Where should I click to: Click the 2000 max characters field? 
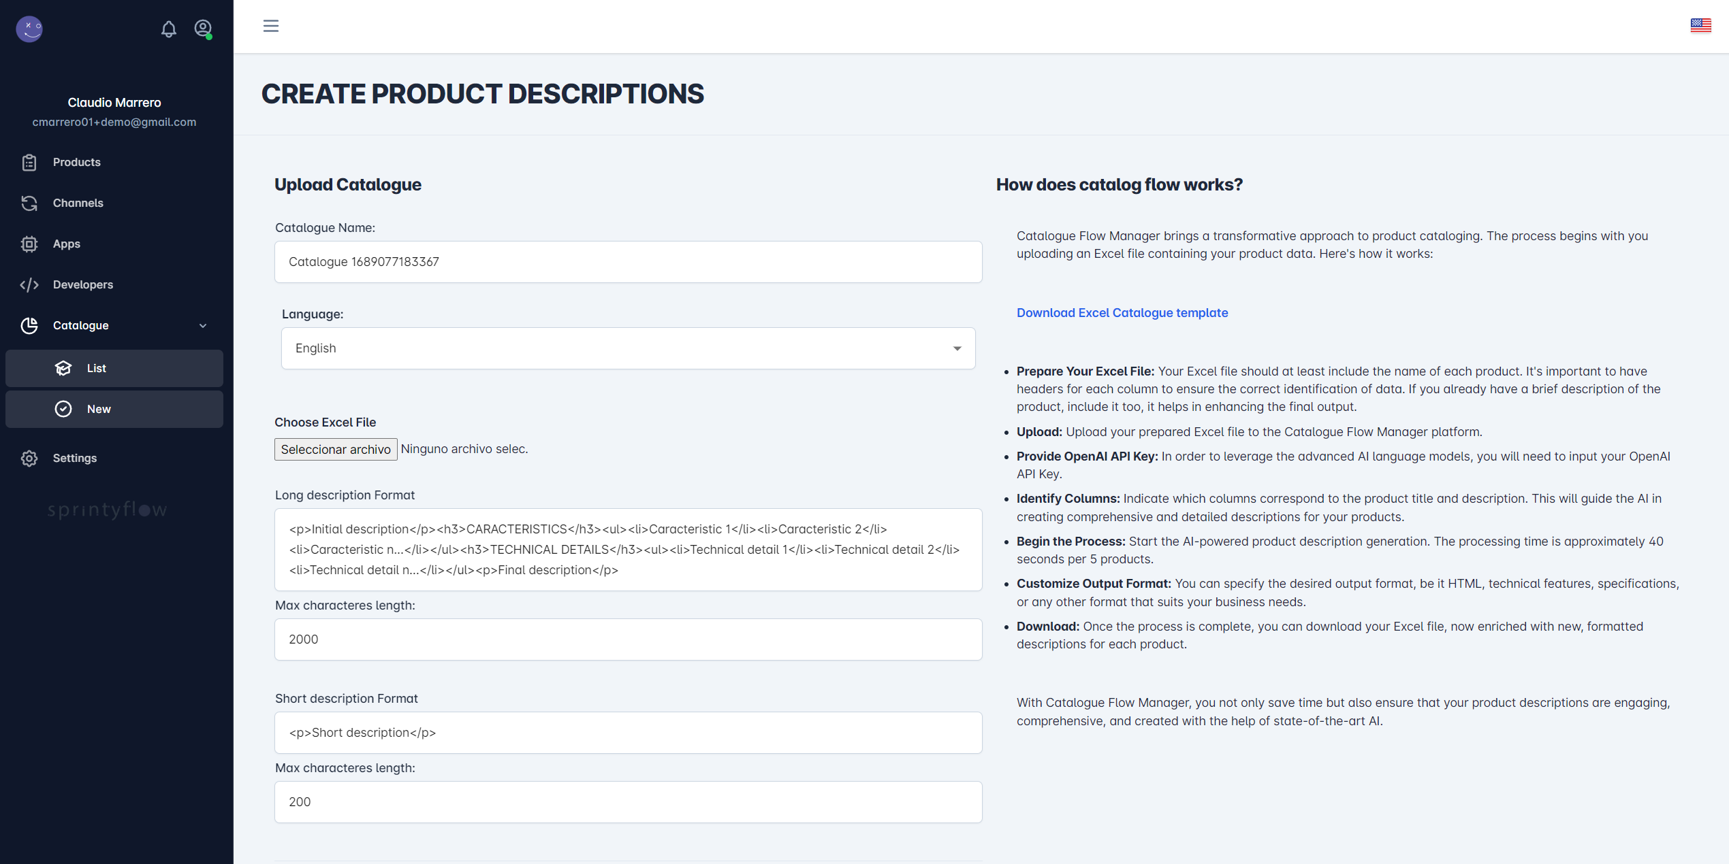coord(628,639)
